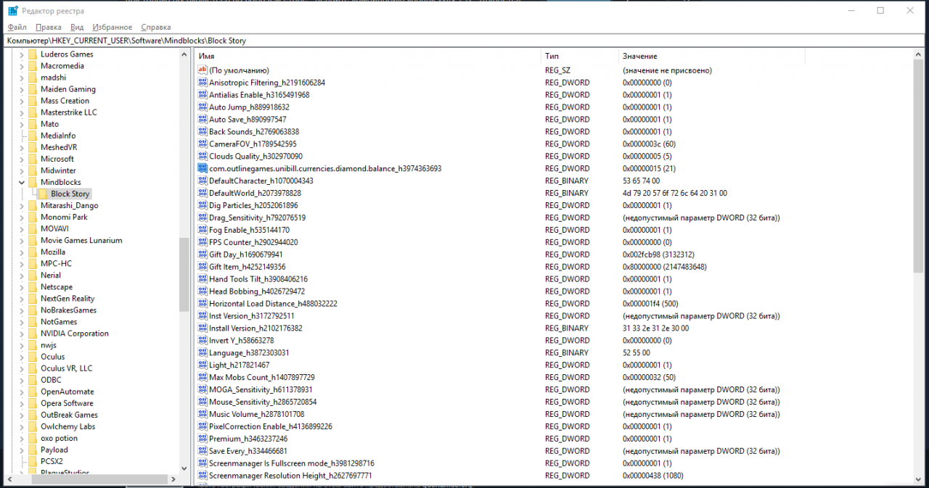
Task: Expand the Opera Software key arrow
Action: click(x=22, y=403)
